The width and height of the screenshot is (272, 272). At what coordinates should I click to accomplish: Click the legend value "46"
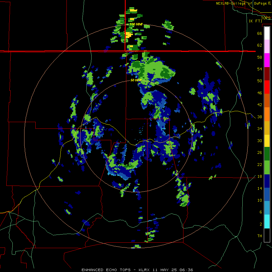tap(260, 93)
